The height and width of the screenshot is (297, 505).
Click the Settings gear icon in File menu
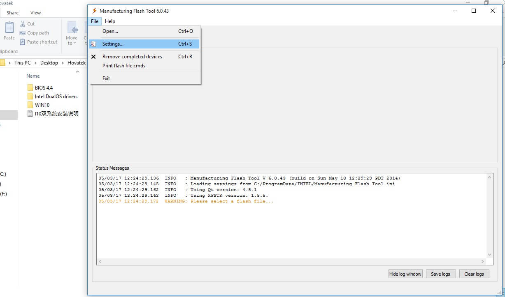coord(94,44)
